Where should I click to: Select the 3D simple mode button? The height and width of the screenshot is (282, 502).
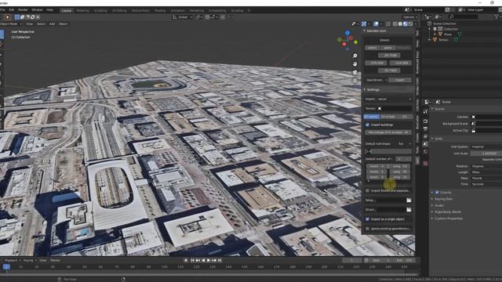388,117
